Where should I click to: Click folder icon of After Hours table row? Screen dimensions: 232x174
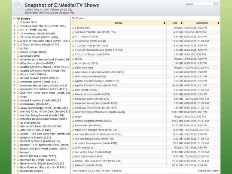click(x=73, y=76)
